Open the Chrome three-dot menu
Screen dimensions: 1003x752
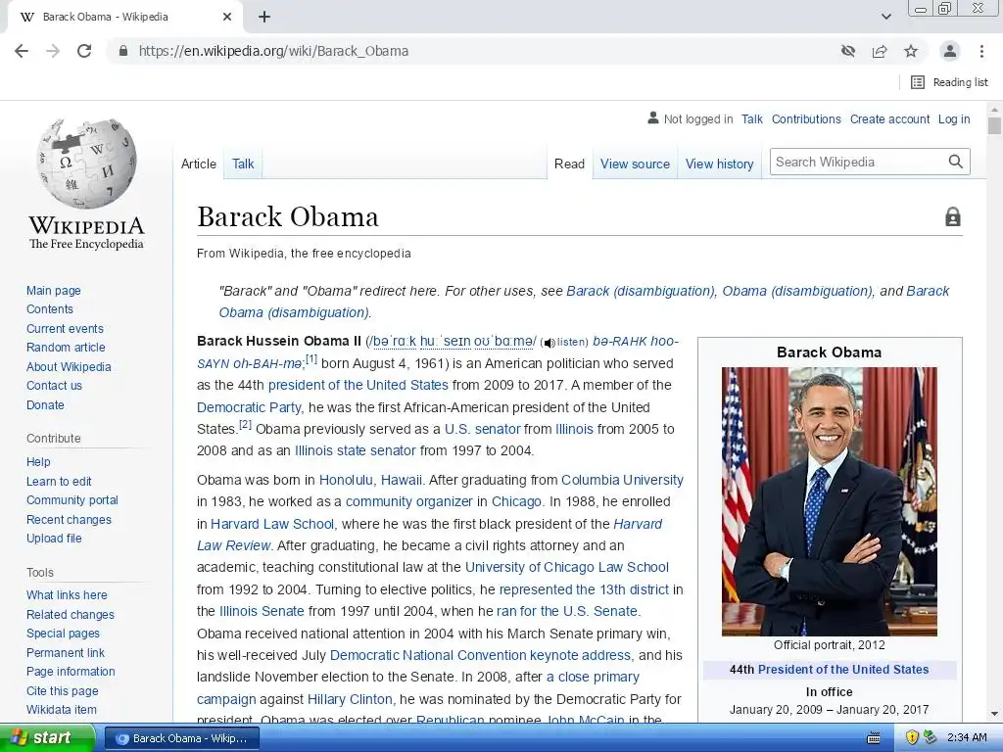(x=981, y=51)
